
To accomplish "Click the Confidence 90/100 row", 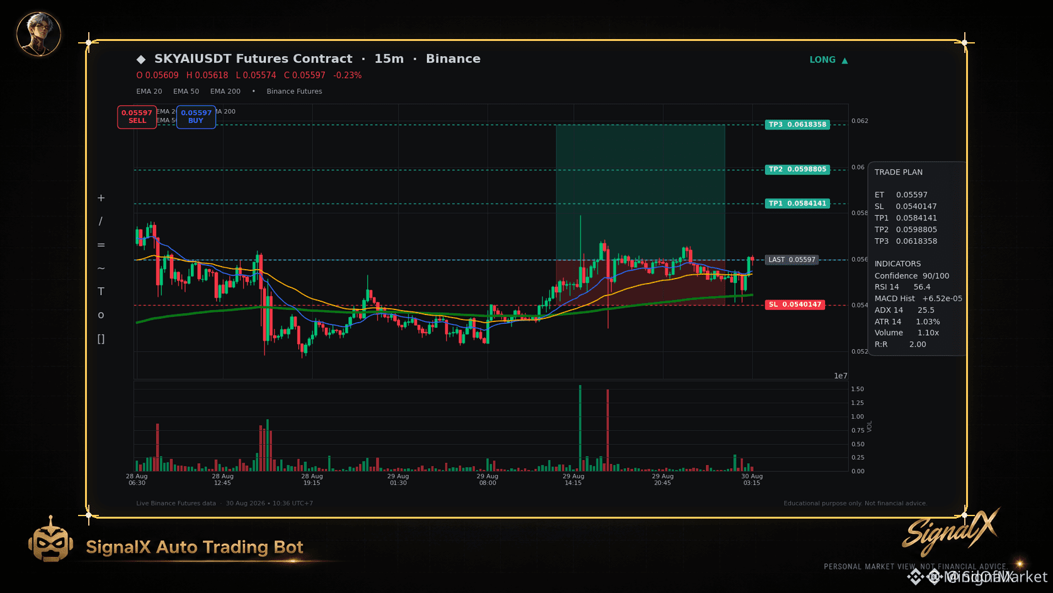I will pos(912,276).
